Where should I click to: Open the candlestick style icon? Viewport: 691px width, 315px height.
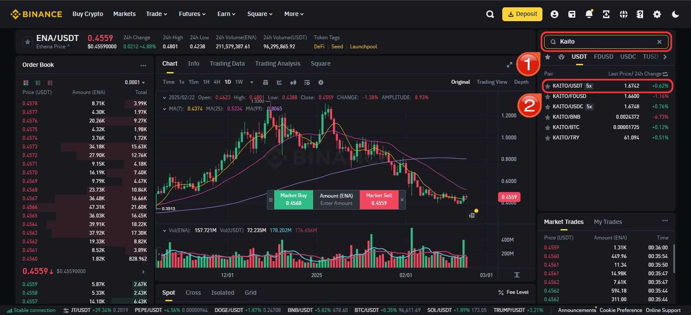(x=293, y=82)
